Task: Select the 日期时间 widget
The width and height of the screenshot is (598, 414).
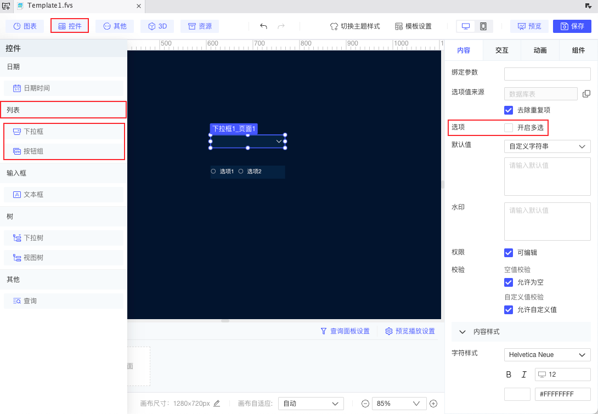Action: pyautogui.click(x=64, y=88)
